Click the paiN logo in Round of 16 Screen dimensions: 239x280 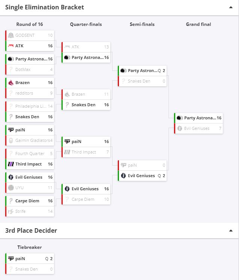11,130
